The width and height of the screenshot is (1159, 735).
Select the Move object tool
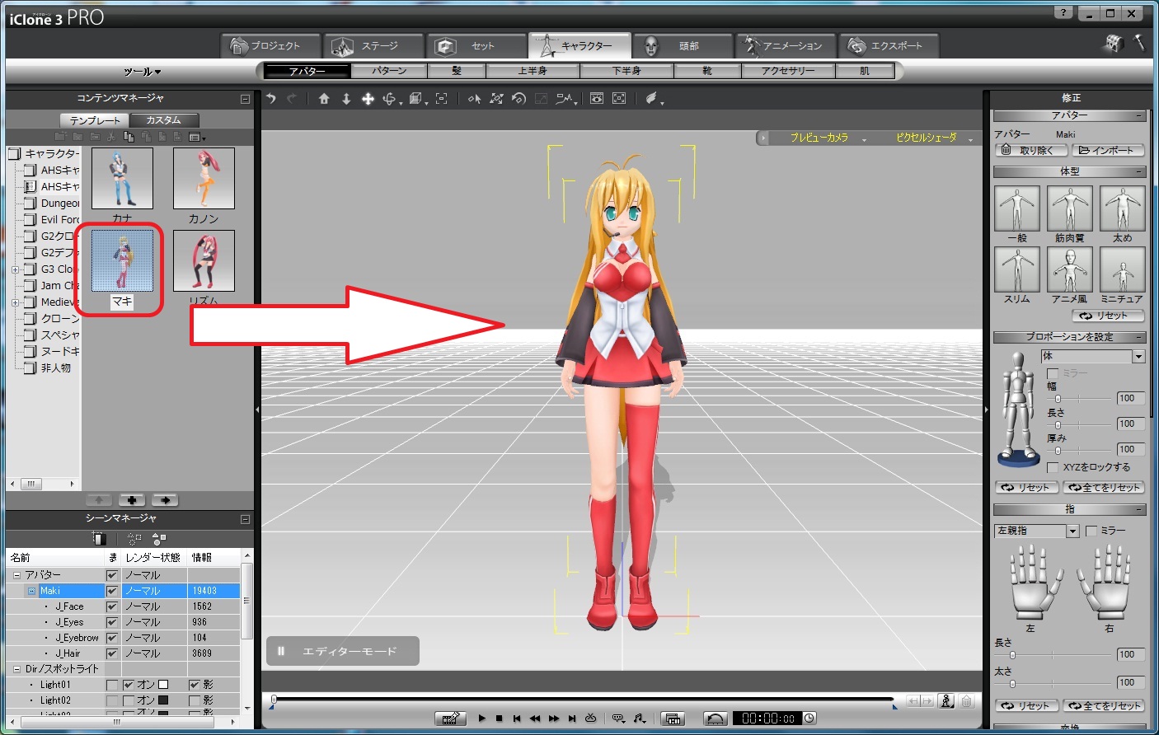coord(496,99)
